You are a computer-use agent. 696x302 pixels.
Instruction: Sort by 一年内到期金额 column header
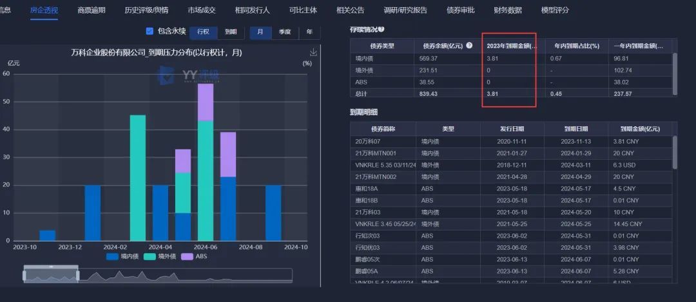tap(641, 46)
